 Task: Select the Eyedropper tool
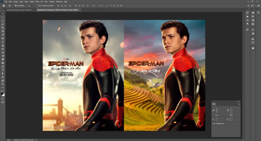3,35
